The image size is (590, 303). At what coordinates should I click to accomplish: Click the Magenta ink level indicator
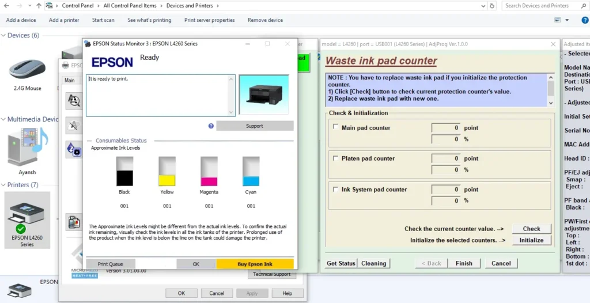click(x=209, y=171)
